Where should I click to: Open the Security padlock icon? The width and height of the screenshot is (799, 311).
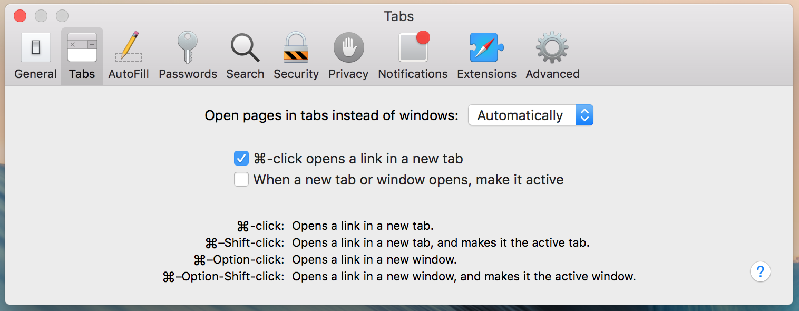(x=296, y=47)
